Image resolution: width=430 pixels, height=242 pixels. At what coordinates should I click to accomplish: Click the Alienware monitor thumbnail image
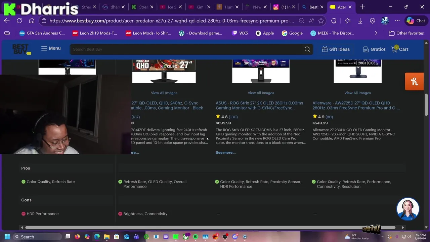pyautogui.click(x=357, y=71)
